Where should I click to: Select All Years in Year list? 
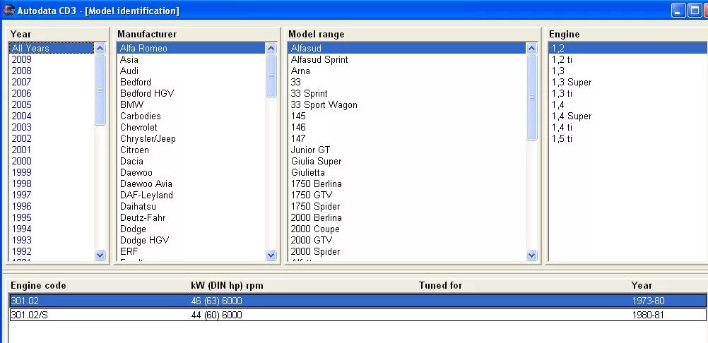point(52,48)
